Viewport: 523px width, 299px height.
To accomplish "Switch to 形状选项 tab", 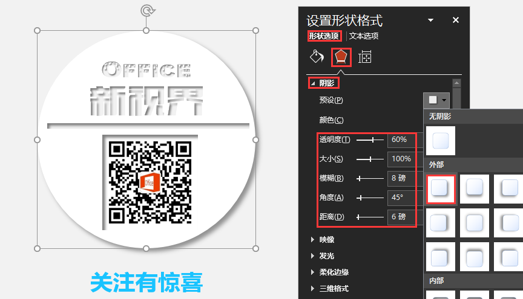I will point(324,36).
